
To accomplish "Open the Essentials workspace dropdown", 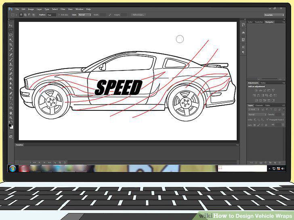I will click(274, 15).
